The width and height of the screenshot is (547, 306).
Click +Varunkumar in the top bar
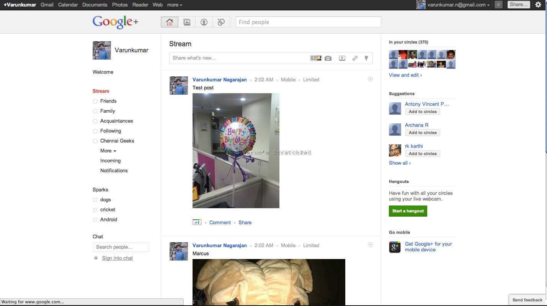20,5
